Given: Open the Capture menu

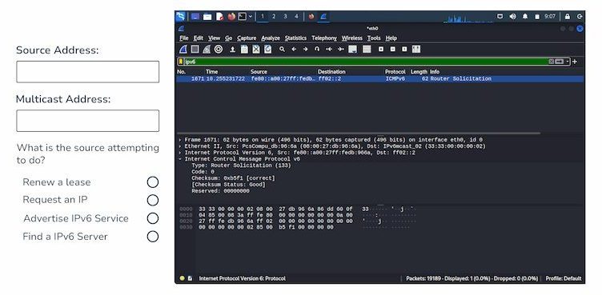Looking at the screenshot, I should click(247, 38).
